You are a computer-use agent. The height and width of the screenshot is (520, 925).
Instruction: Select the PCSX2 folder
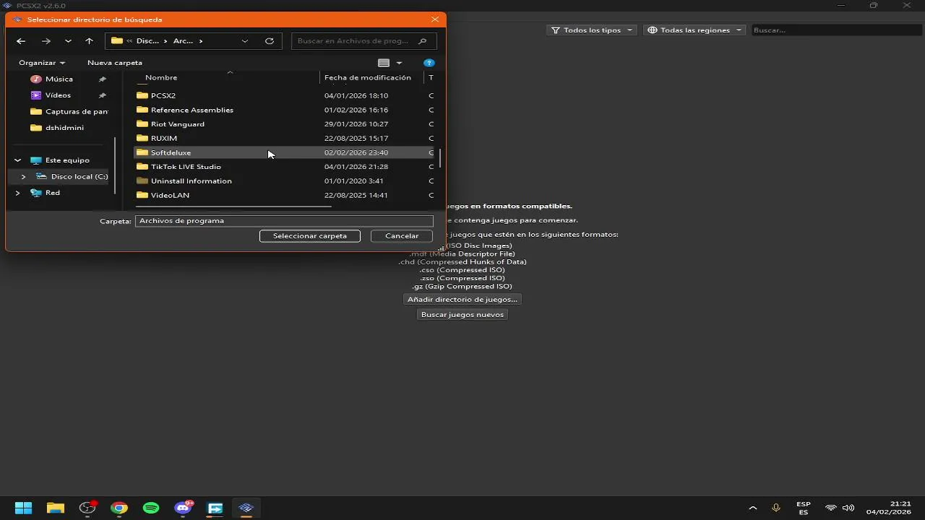(163, 95)
